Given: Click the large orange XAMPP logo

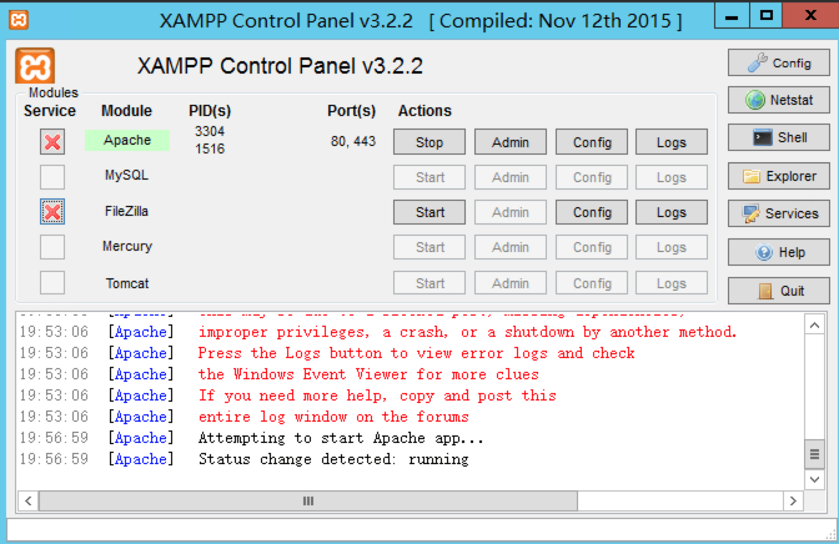Looking at the screenshot, I should click(x=34, y=66).
